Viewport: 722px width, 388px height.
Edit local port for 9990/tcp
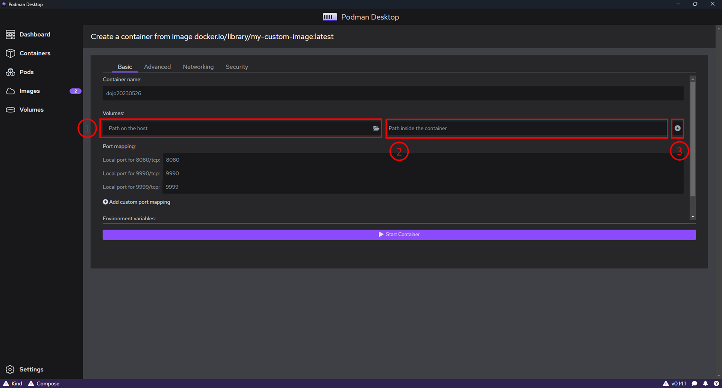(x=423, y=173)
